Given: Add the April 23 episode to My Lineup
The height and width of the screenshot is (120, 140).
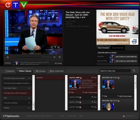Looking at the screenshot, I should click(90, 92).
